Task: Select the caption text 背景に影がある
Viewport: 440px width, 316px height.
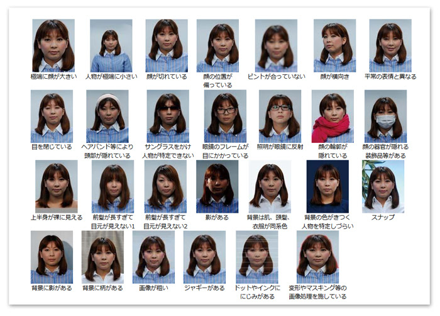Action: (52, 288)
